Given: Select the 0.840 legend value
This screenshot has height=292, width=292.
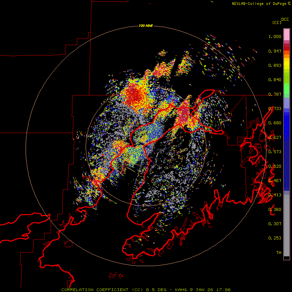Looking at the screenshot, I should (x=275, y=80).
